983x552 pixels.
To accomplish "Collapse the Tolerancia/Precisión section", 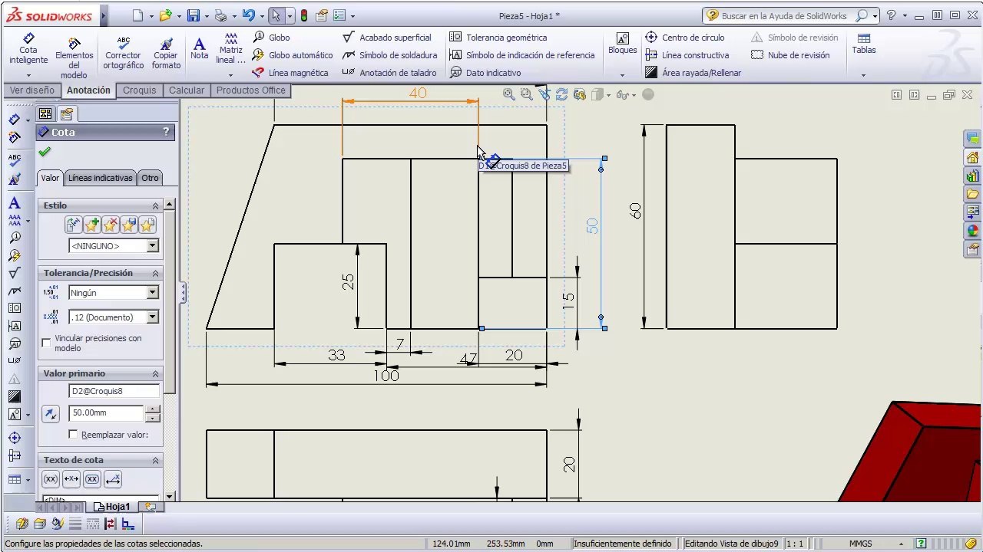I will [x=155, y=273].
